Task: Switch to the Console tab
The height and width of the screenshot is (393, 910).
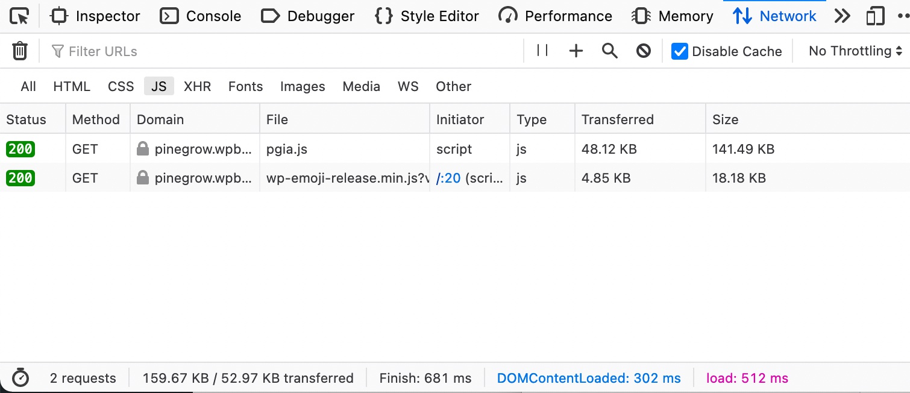Action: tap(201, 16)
